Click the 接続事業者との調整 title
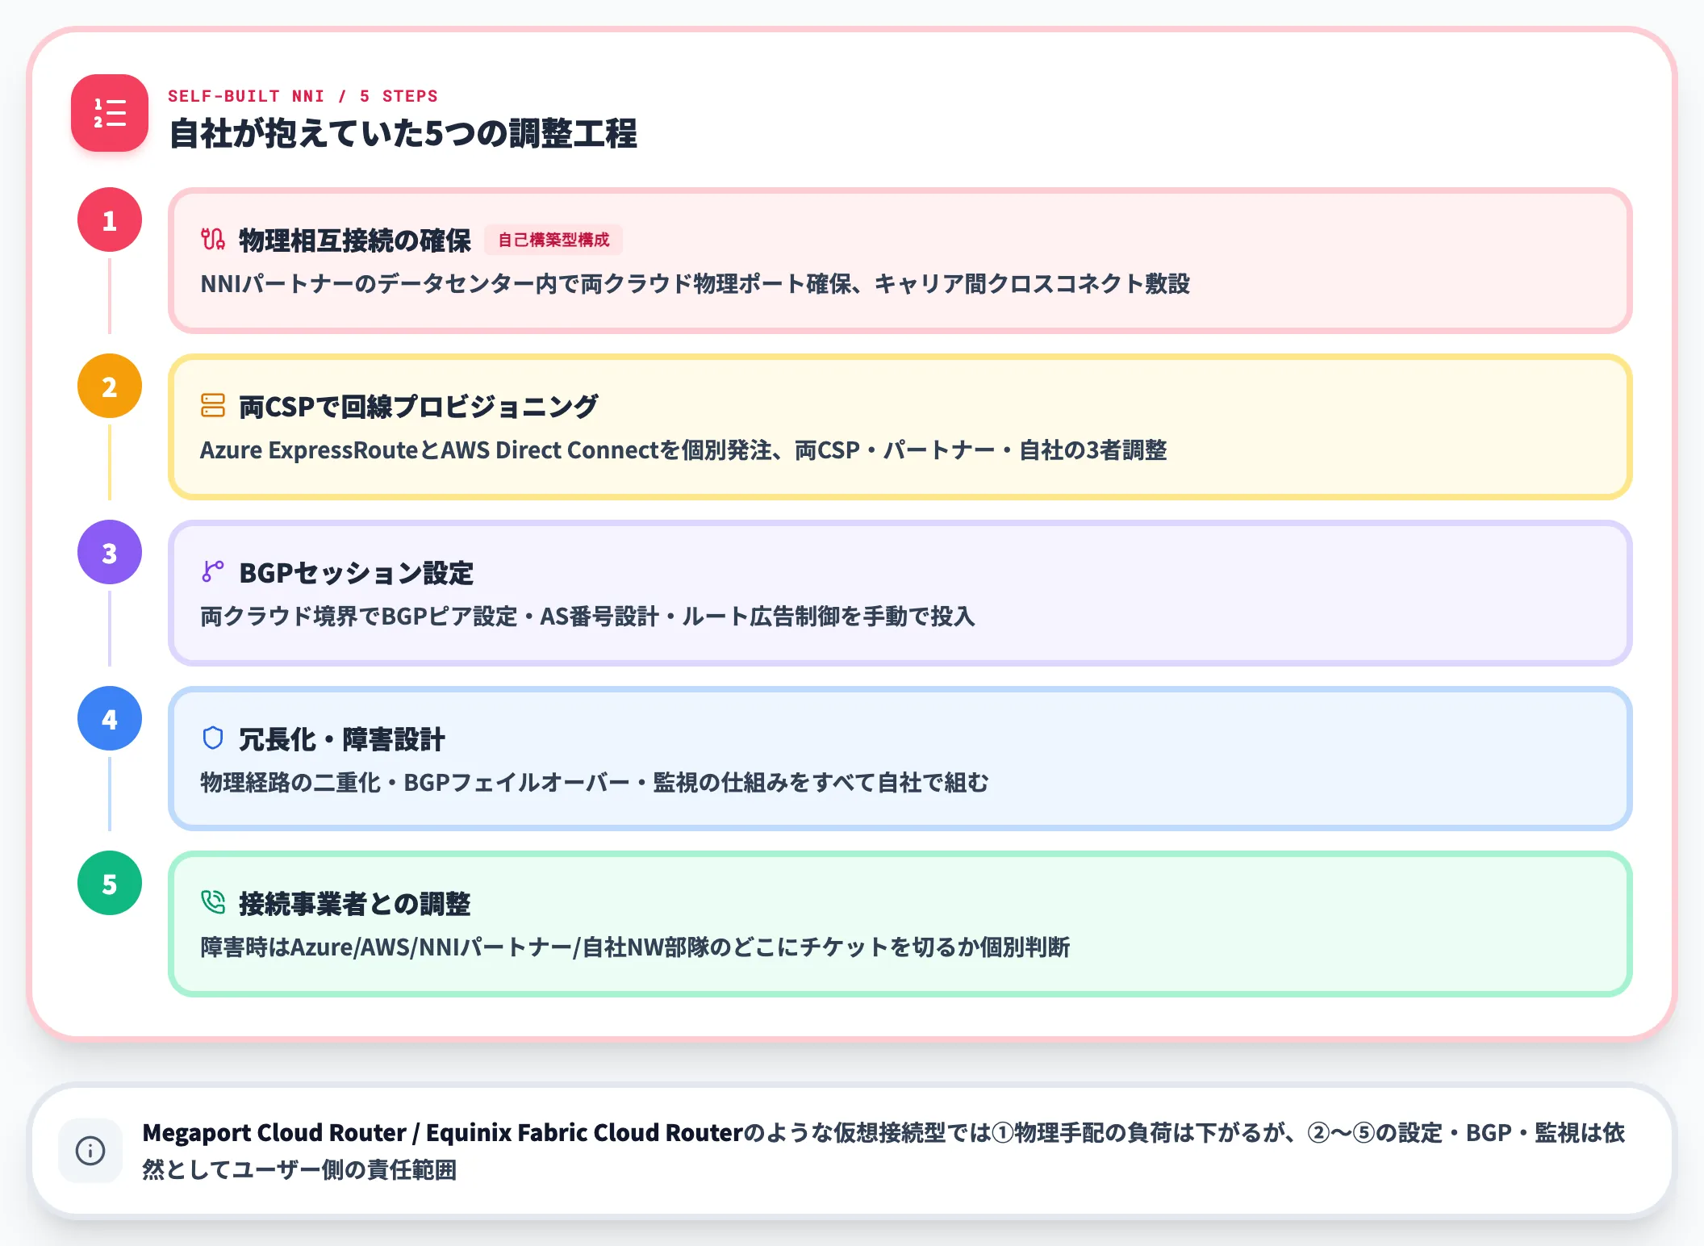Screen dimensions: 1704x1246 pyautogui.click(x=355, y=903)
